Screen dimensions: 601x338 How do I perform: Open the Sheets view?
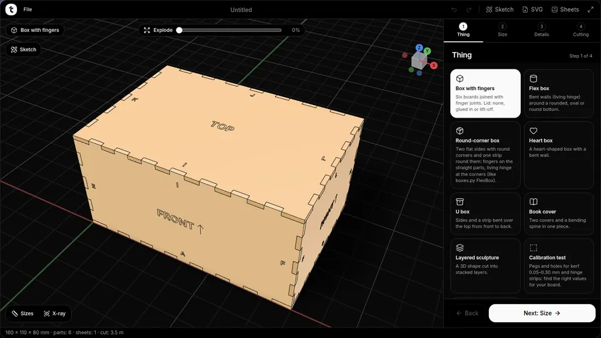coord(565,9)
